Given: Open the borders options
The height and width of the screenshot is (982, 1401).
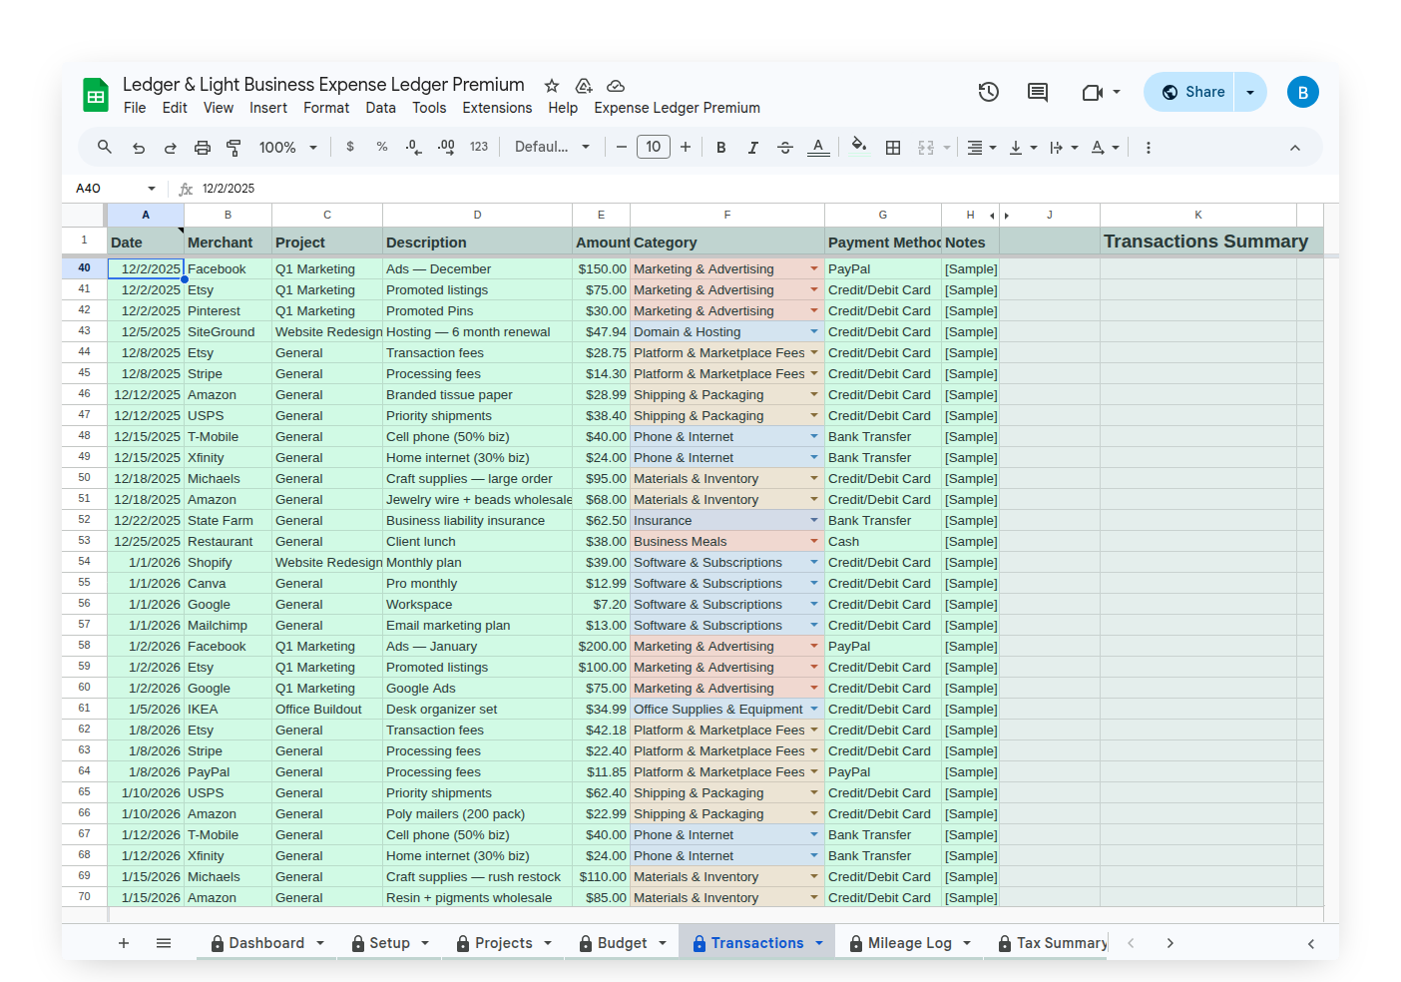Looking at the screenshot, I should click(893, 147).
